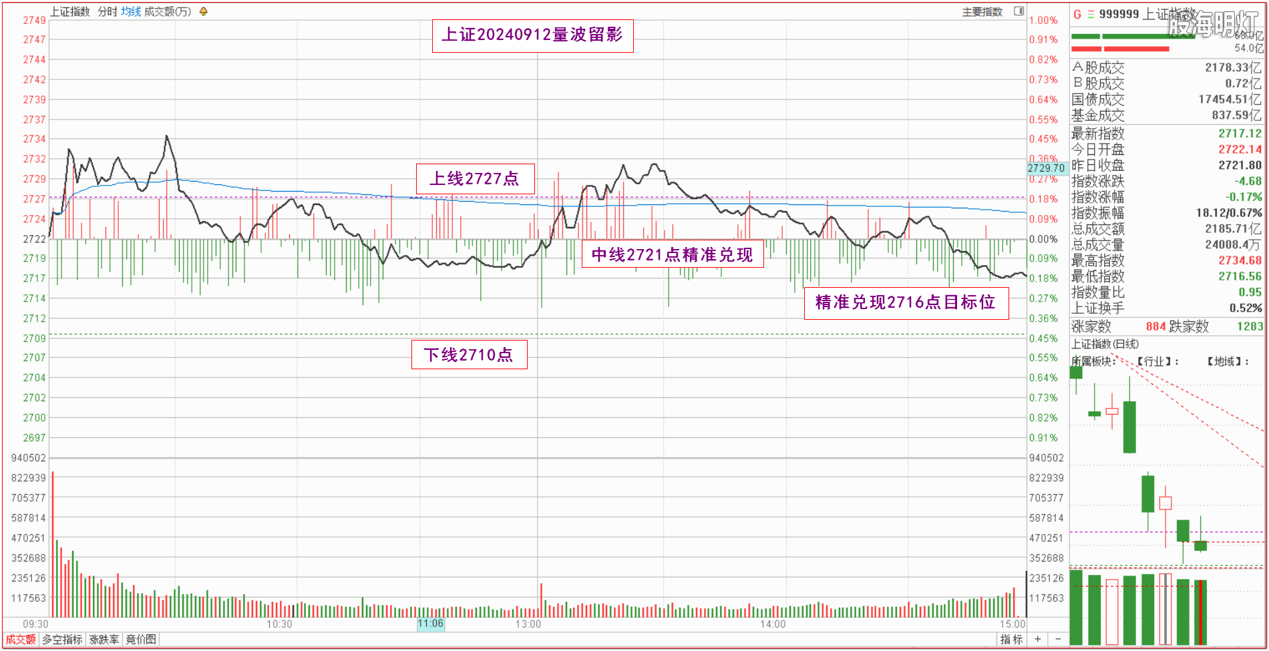The height and width of the screenshot is (651, 1269).
Task: Click the 基金成交 value 837.59亿
Action: (x=1237, y=115)
